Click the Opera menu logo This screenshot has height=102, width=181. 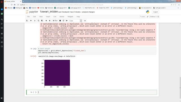(2, 2)
